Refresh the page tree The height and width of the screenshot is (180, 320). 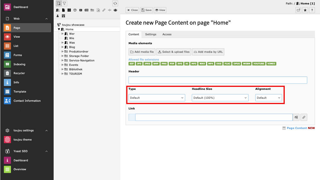click(x=115, y=4)
